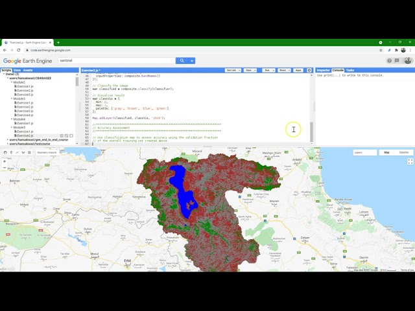Viewport: 415px width, 311px height.
Task: Select the draw rectangle tool
Action: click(29, 153)
